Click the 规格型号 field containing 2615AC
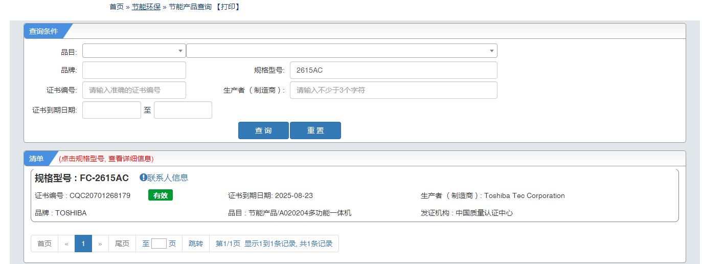This screenshot has height=264, width=702. (x=394, y=70)
